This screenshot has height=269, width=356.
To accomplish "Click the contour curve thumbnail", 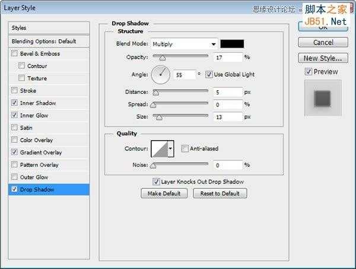I will 160,149.
